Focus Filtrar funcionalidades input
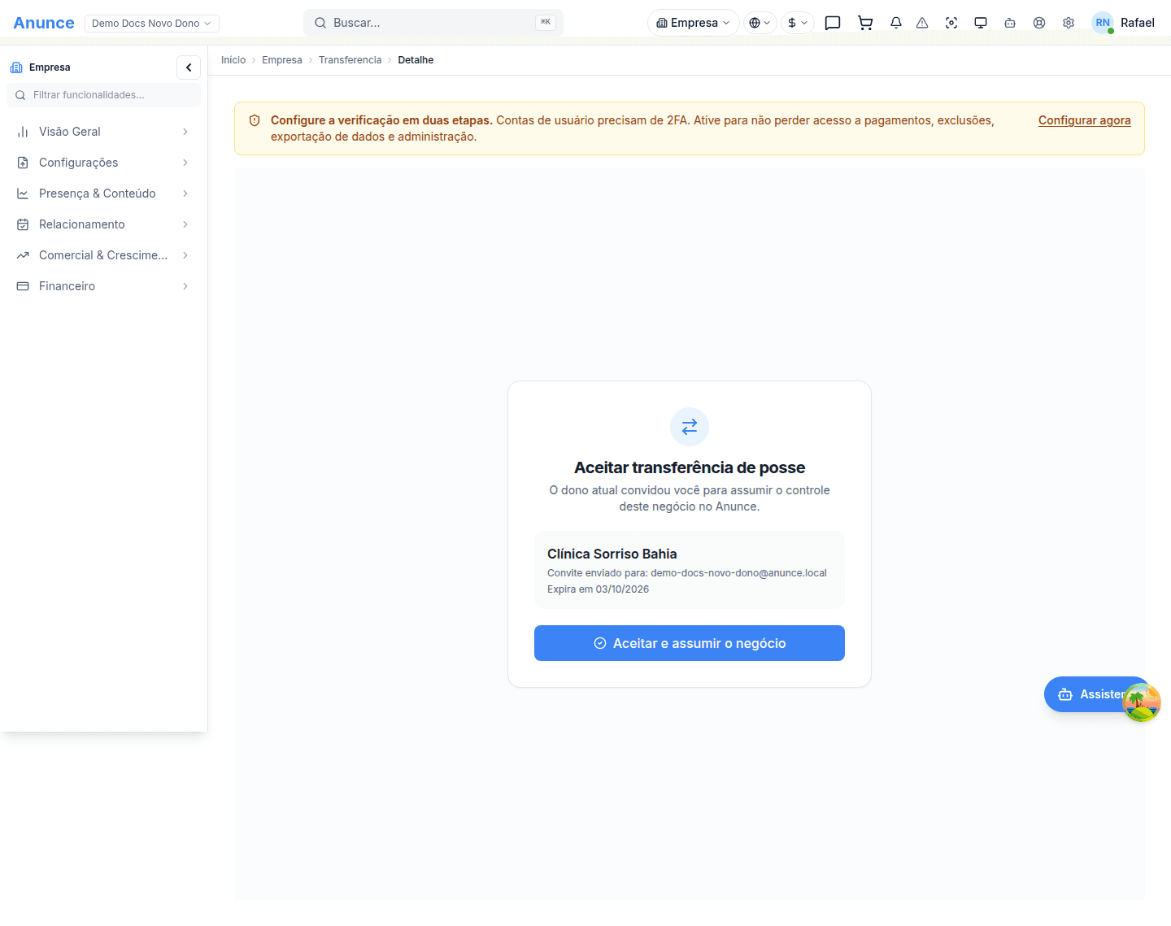Image resolution: width=1171 pixels, height=926 pixels. [103, 95]
